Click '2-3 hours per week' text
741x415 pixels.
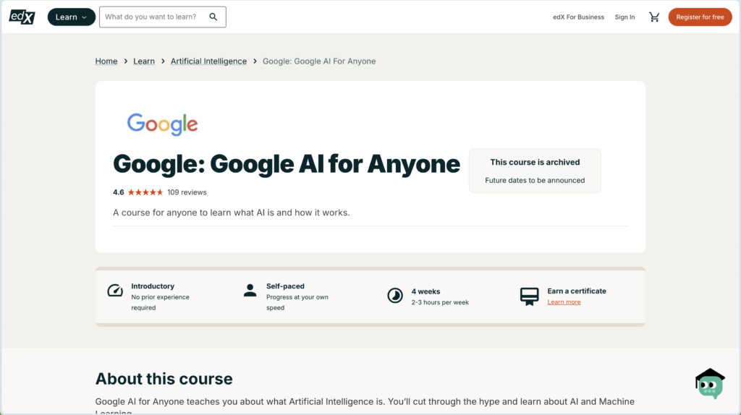(440, 302)
